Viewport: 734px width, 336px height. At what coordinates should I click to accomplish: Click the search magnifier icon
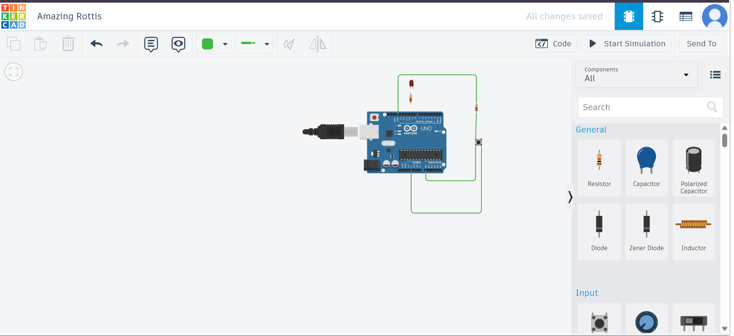(712, 107)
